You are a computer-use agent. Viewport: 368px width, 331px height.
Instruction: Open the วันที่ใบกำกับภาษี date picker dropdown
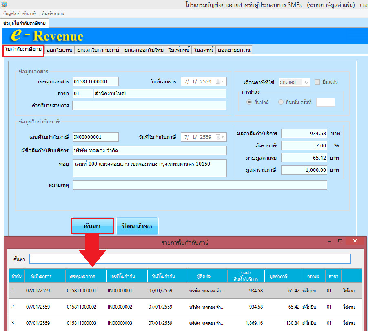[x=219, y=137]
